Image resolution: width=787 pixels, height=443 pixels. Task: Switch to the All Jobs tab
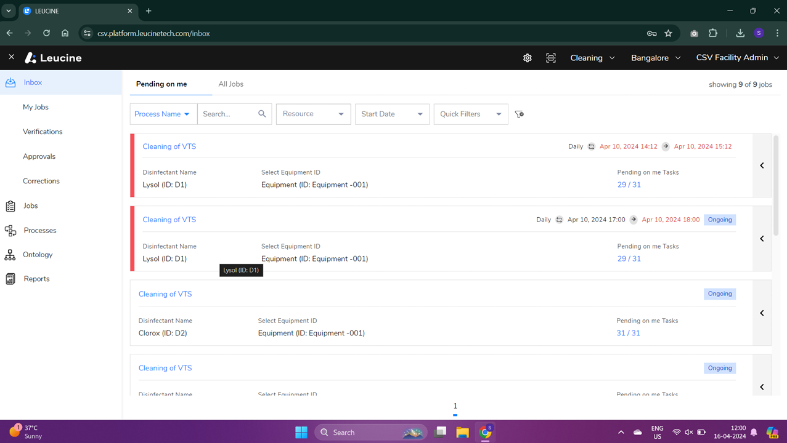[230, 84]
